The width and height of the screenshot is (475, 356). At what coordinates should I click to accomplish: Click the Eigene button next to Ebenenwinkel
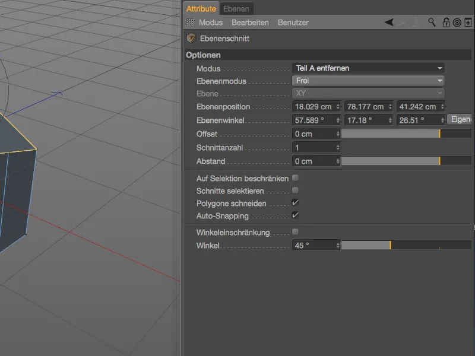click(x=460, y=120)
